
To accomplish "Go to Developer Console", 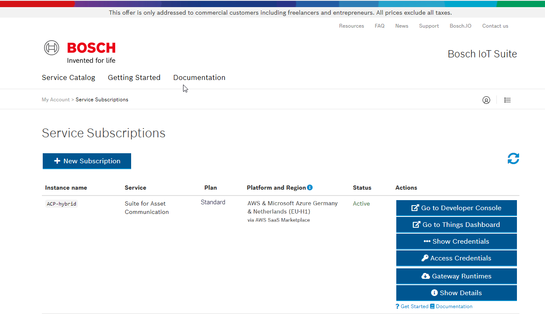I will (x=456, y=208).
